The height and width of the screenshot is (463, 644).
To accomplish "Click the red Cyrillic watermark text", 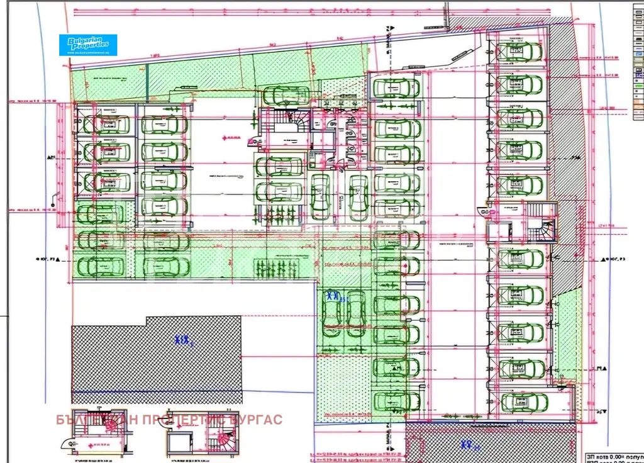I will point(169,420).
